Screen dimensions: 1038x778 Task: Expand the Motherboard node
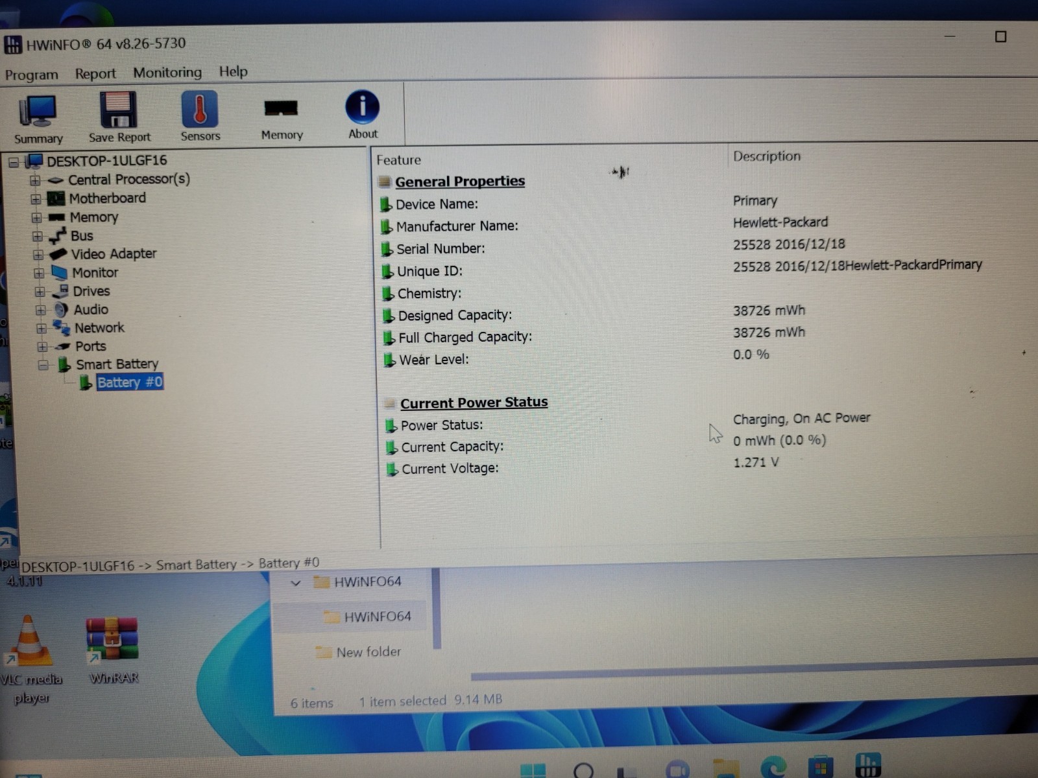[x=36, y=199]
